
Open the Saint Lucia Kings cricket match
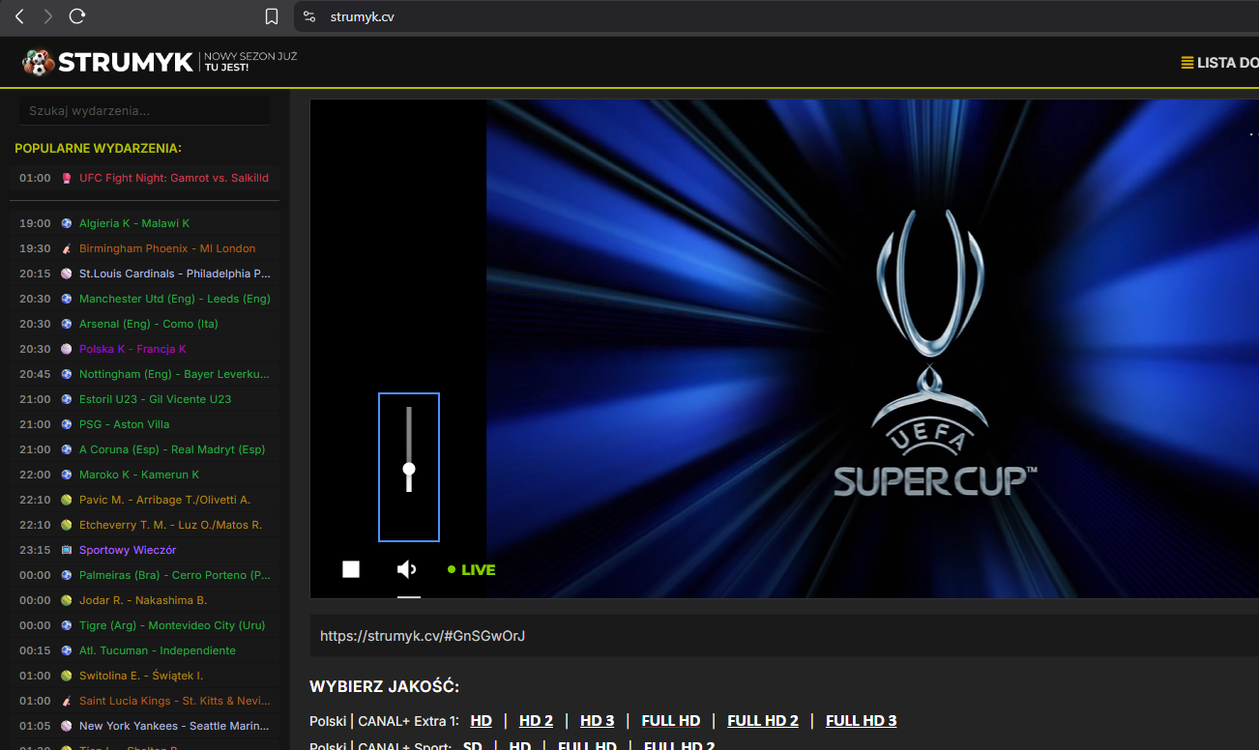tap(145, 701)
